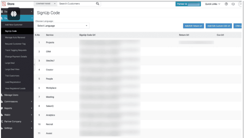This screenshot has height=138, width=244.
Task: Open View Registered Leads menu item
Action: click(x=15, y=89)
